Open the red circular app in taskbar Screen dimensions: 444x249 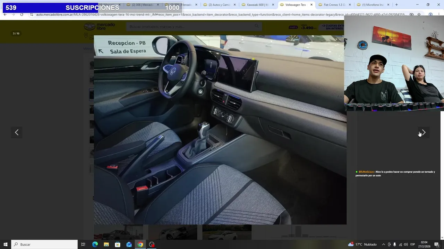(x=152, y=245)
